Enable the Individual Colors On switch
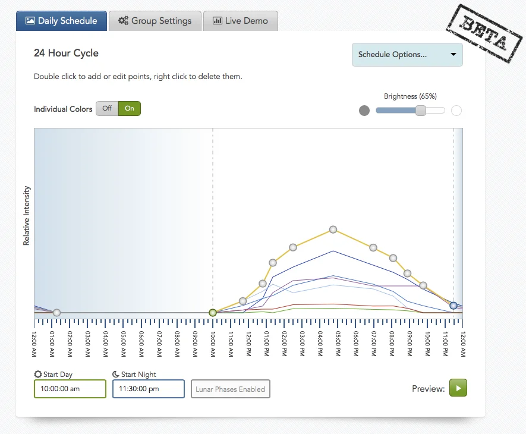Screen dimensions: 526x434 tap(130, 109)
